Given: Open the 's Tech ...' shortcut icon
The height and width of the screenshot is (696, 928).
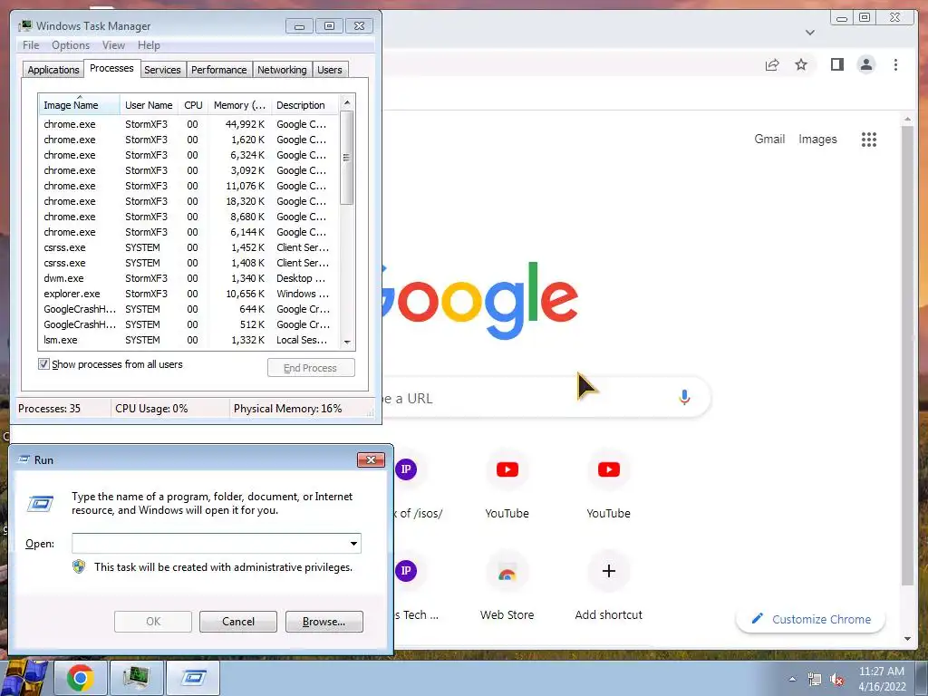Looking at the screenshot, I should tap(406, 571).
